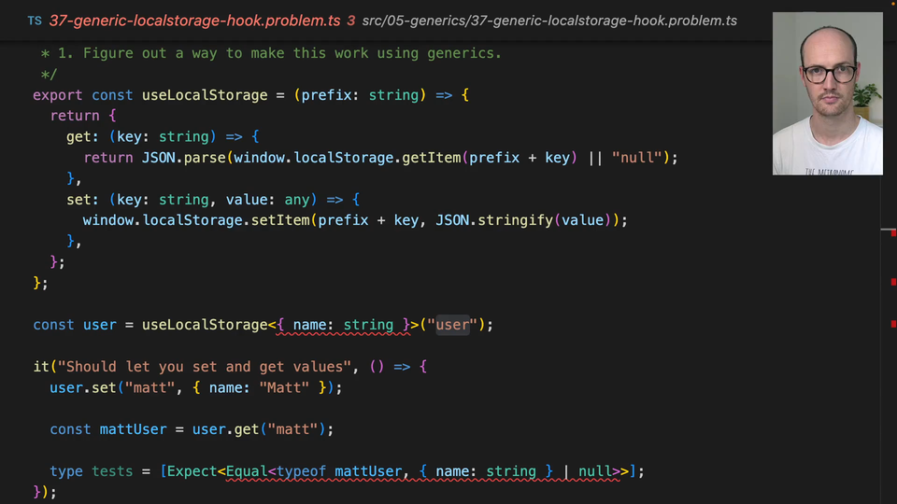Click the presenter webcam thumbnail
Image resolution: width=897 pixels, height=504 pixels.
[x=827, y=93]
